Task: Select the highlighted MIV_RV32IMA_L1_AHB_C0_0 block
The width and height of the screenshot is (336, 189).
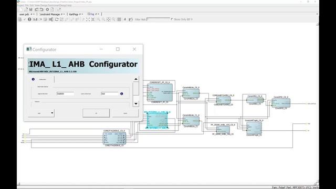Action: pyautogui.click(x=157, y=120)
